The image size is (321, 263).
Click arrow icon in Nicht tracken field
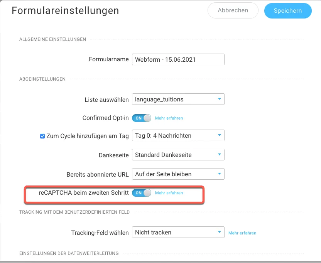(x=220, y=232)
